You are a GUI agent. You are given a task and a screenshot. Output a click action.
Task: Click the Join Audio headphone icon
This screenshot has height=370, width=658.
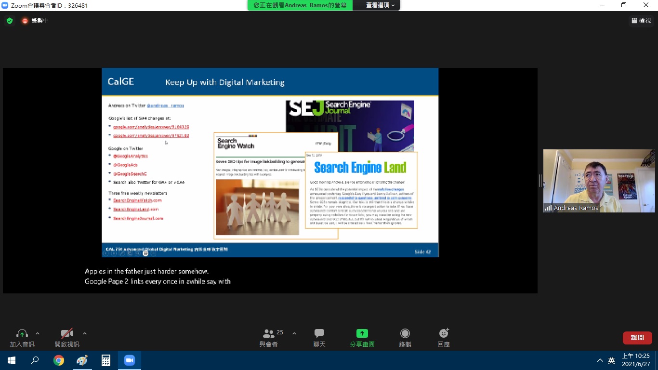(x=22, y=334)
